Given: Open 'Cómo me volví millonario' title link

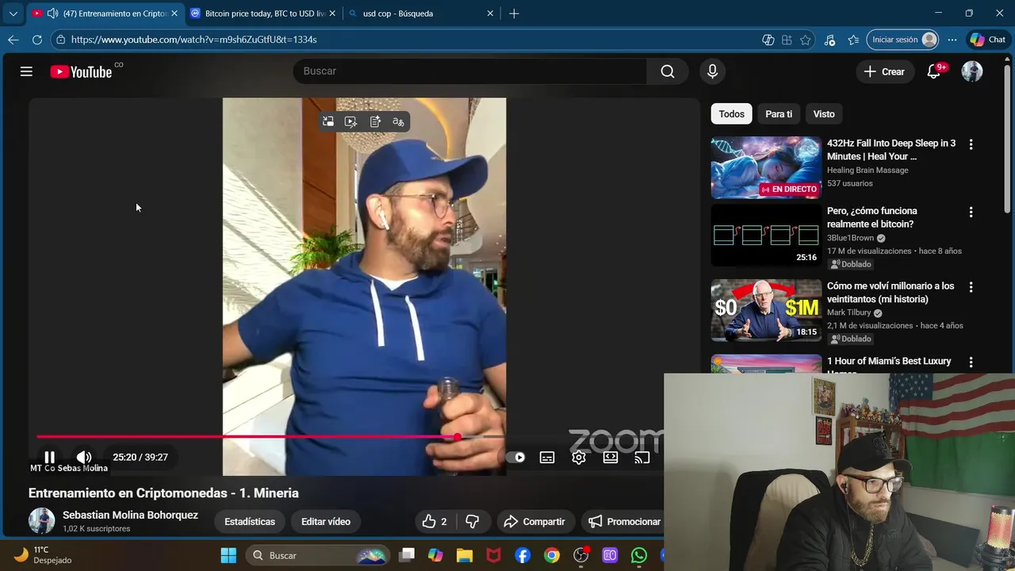Looking at the screenshot, I should point(891,293).
